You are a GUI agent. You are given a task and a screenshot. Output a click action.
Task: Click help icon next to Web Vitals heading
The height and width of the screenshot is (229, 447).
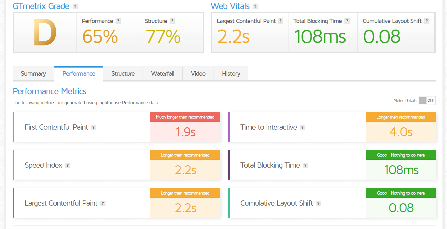[x=255, y=6]
